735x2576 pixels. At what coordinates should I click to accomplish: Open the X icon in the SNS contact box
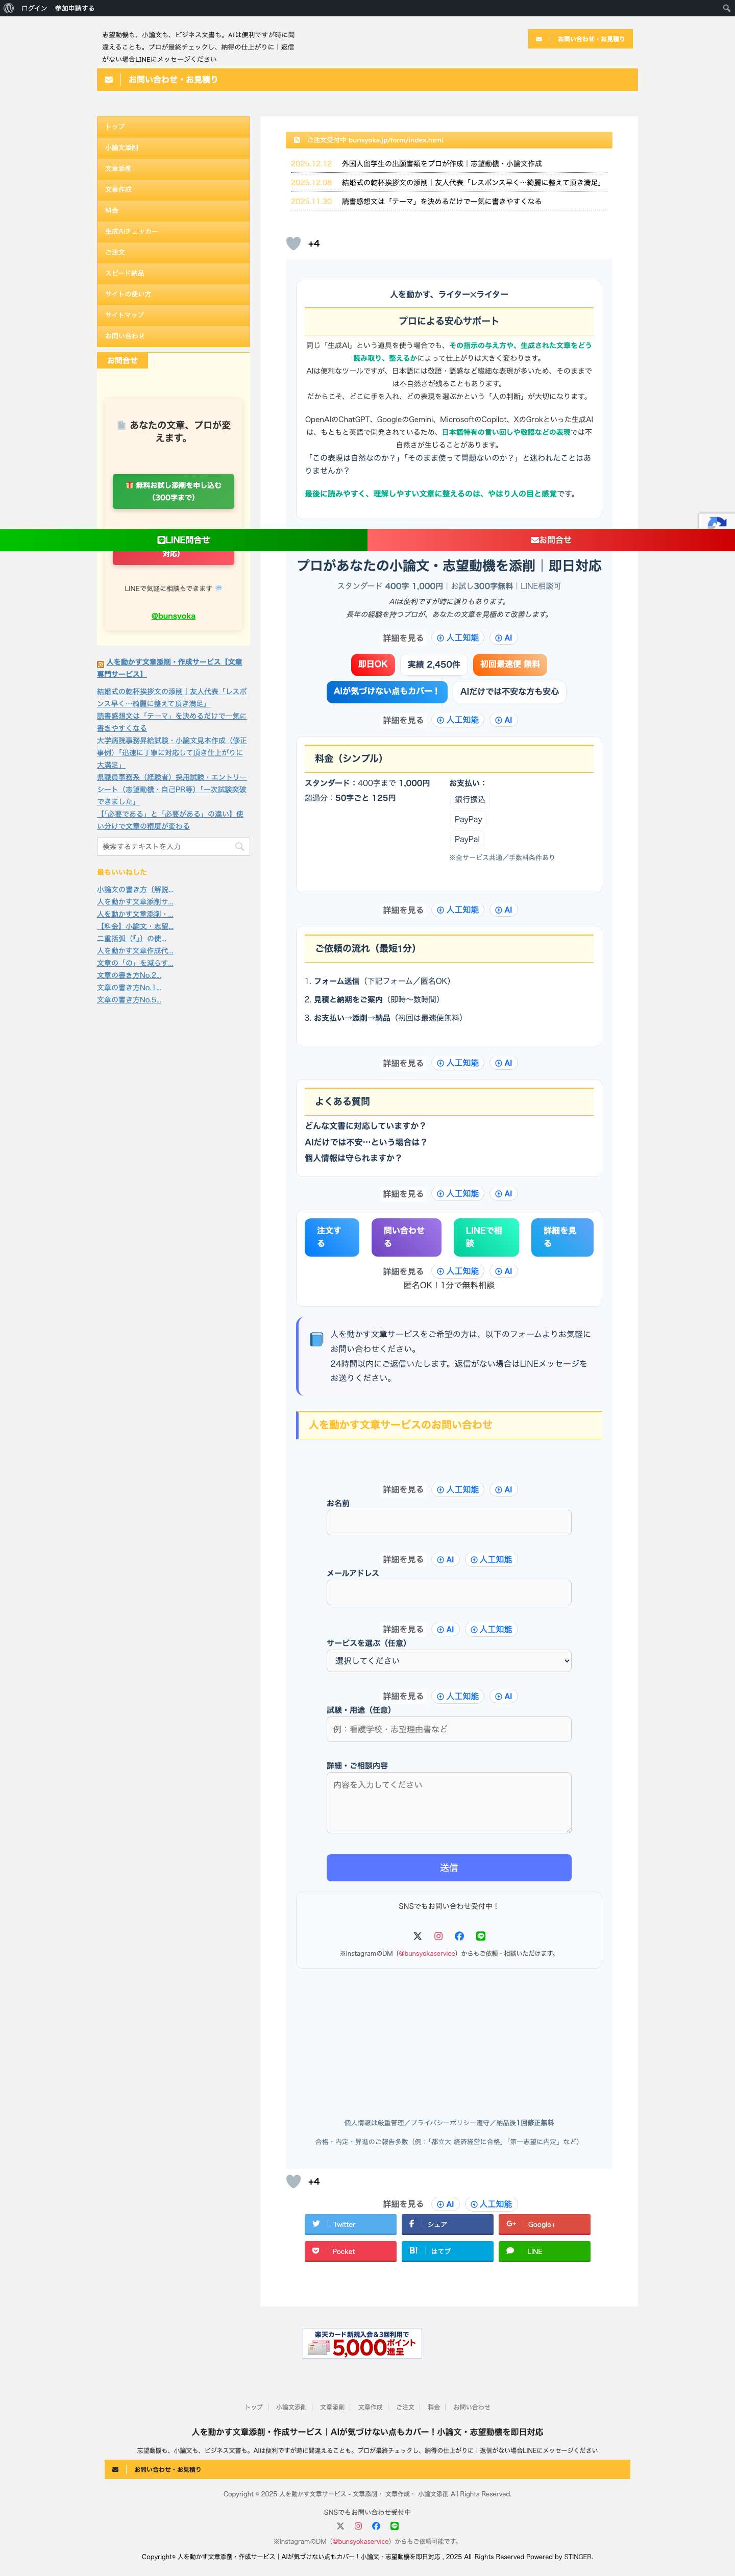tap(418, 1936)
